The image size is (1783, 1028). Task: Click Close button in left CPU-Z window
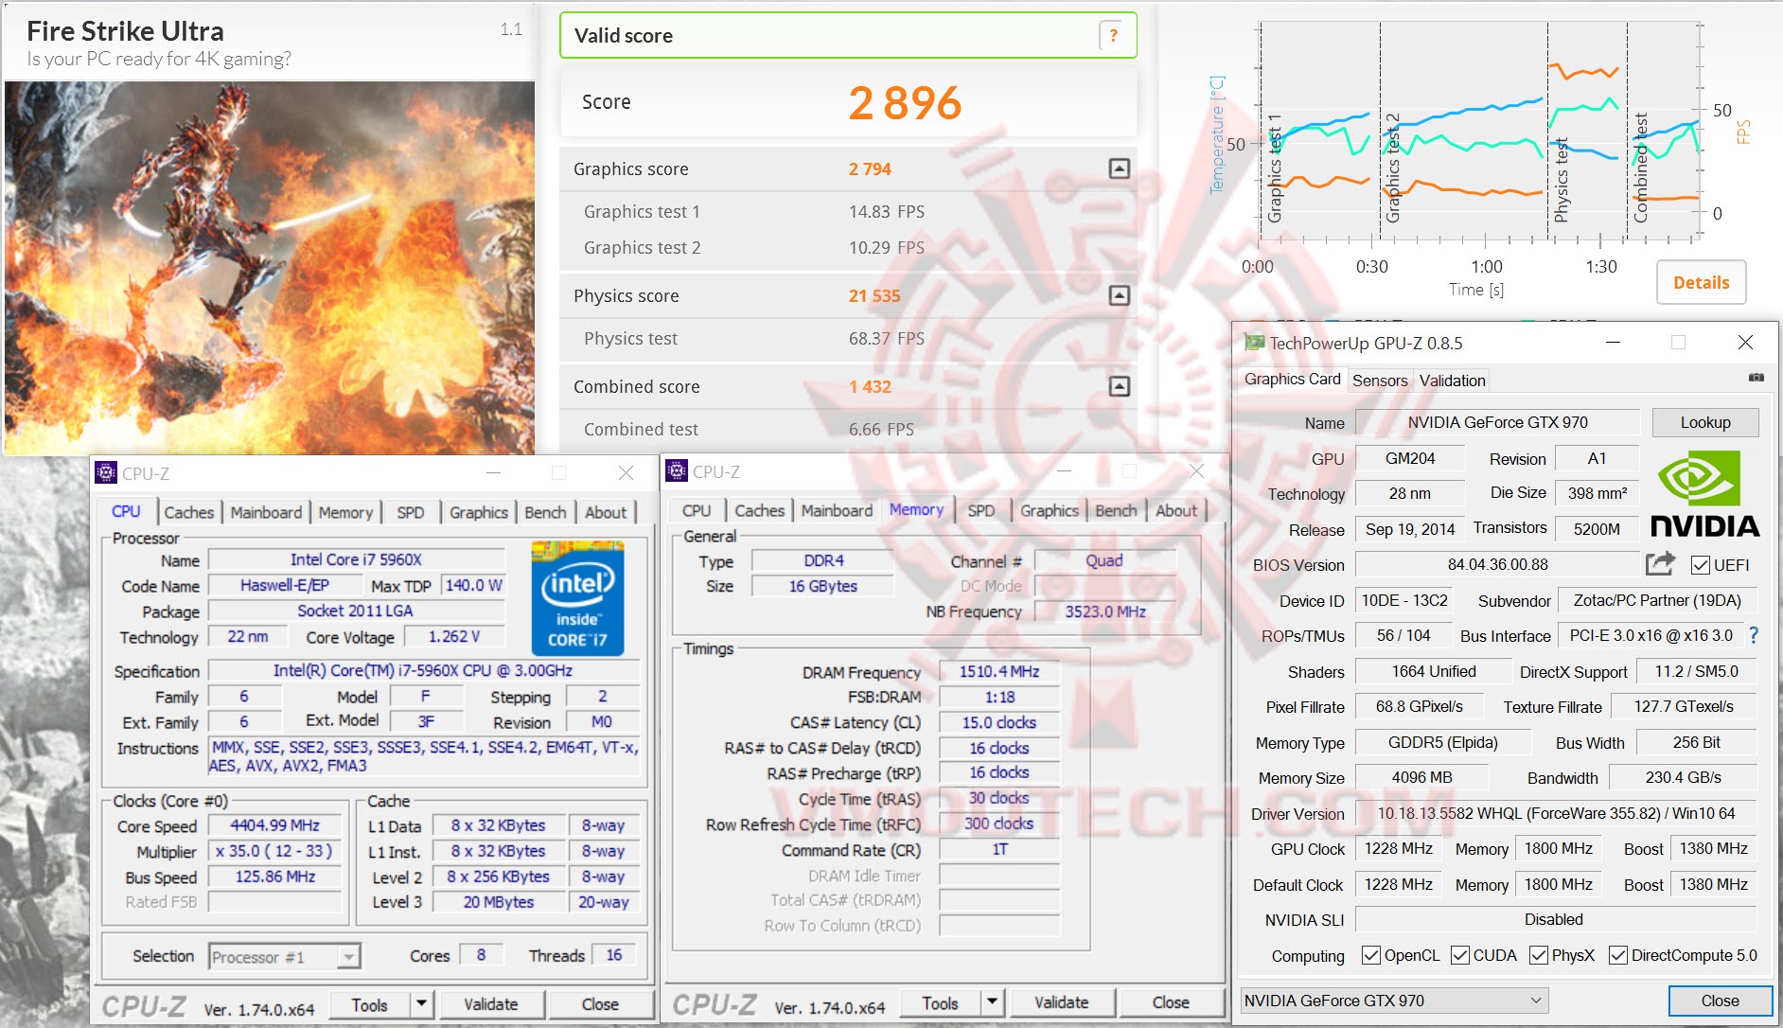pyautogui.click(x=600, y=1004)
